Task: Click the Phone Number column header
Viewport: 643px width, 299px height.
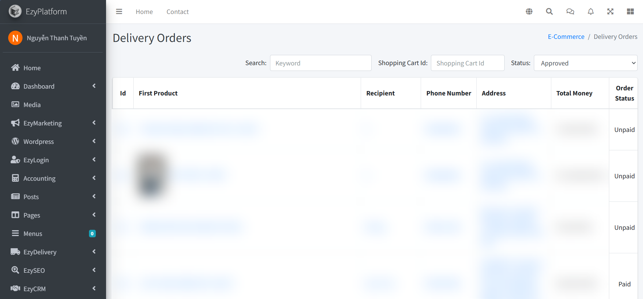Action: point(449,93)
